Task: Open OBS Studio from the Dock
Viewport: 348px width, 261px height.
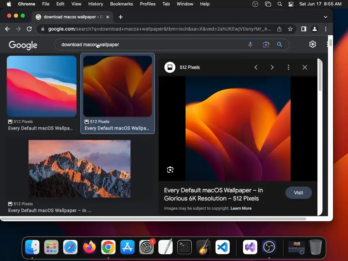Action: click(269, 247)
